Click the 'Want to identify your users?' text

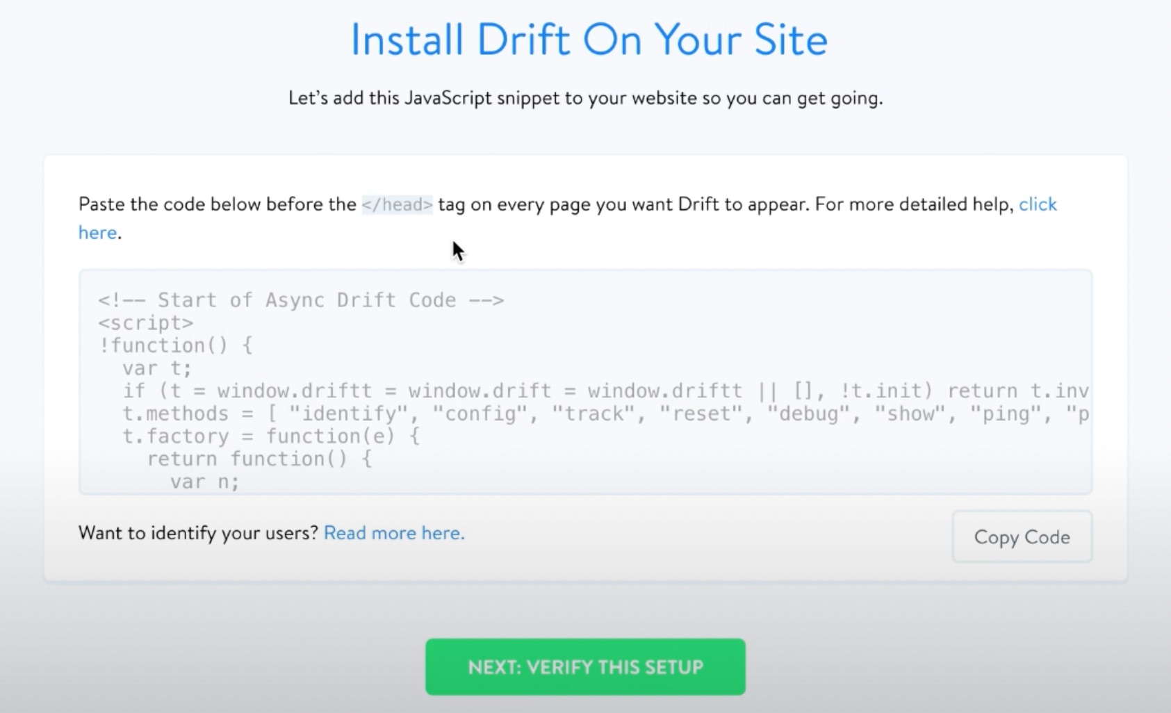(198, 533)
